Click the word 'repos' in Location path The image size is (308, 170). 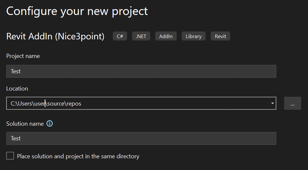74,104
